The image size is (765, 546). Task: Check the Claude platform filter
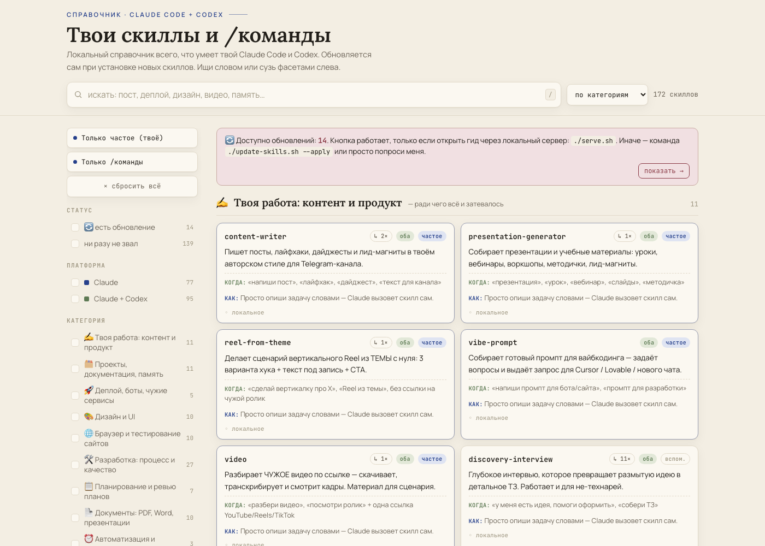point(75,282)
